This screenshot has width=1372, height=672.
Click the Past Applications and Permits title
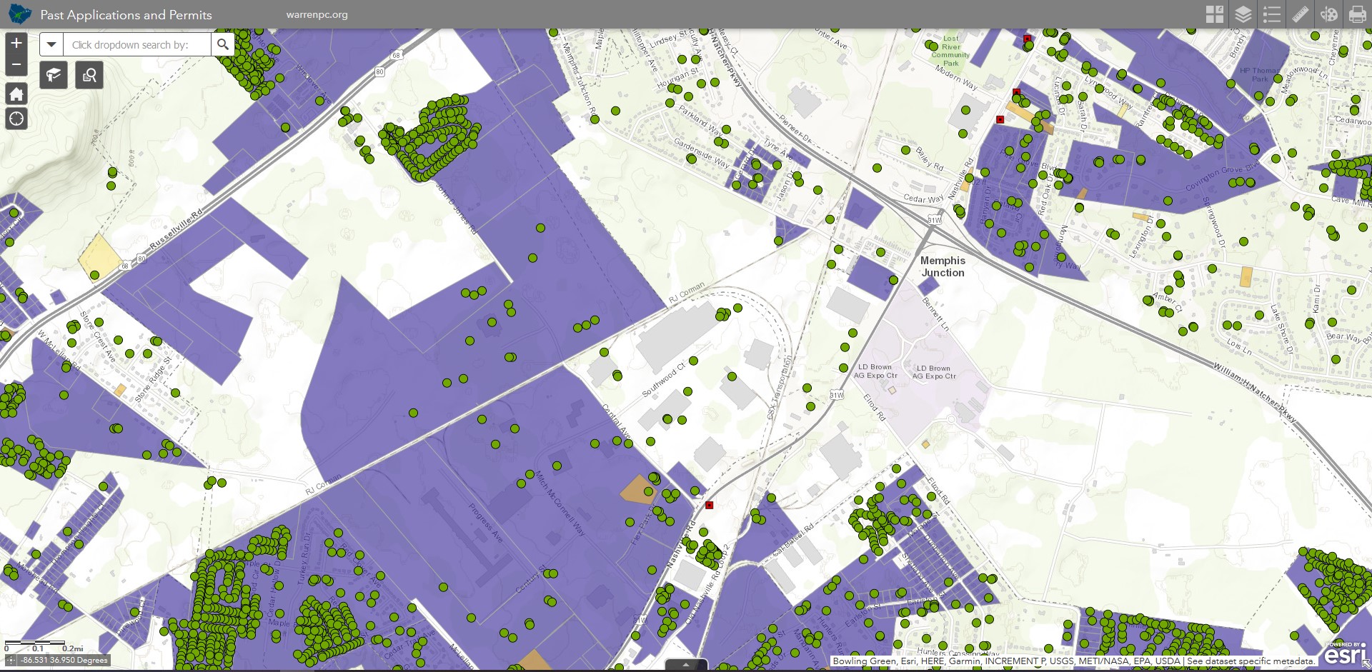126,14
